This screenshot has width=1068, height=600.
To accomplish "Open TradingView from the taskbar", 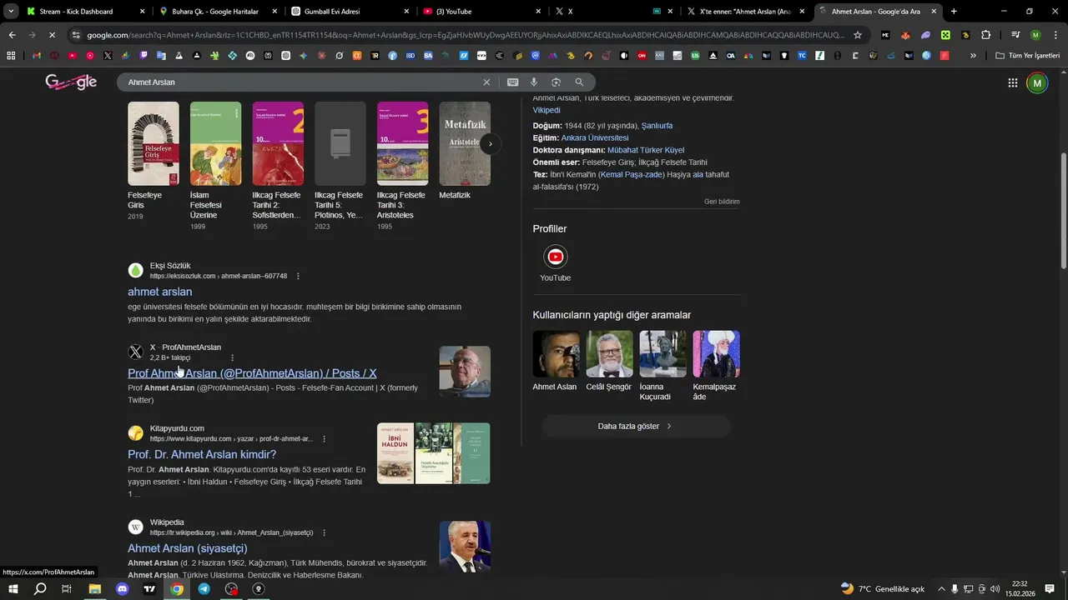I will [149, 588].
